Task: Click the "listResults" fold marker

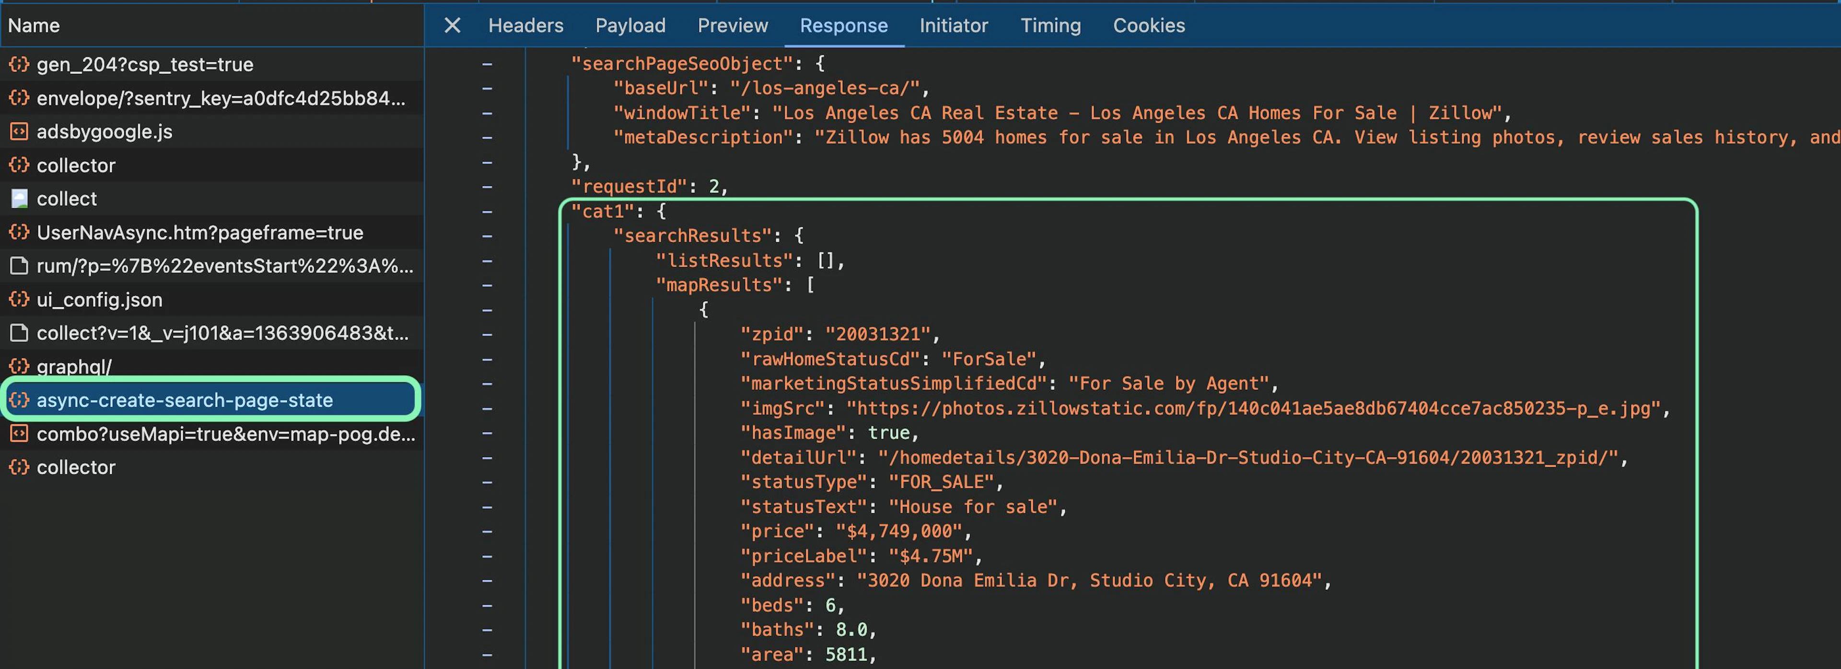Action: pyautogui.click(x=488, y=261)
